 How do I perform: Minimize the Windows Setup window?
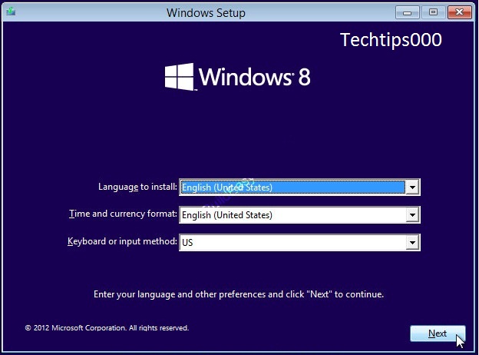(x=407, y=12)
